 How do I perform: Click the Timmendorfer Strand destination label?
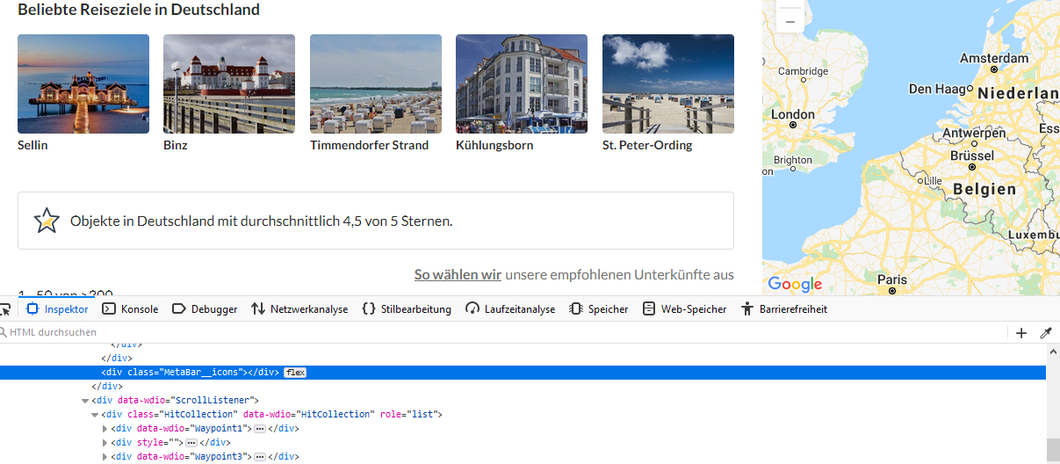(369, 145)
